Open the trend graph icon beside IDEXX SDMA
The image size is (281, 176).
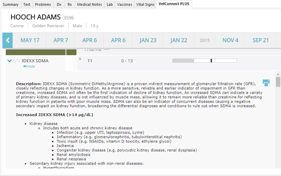pos(16,61)
